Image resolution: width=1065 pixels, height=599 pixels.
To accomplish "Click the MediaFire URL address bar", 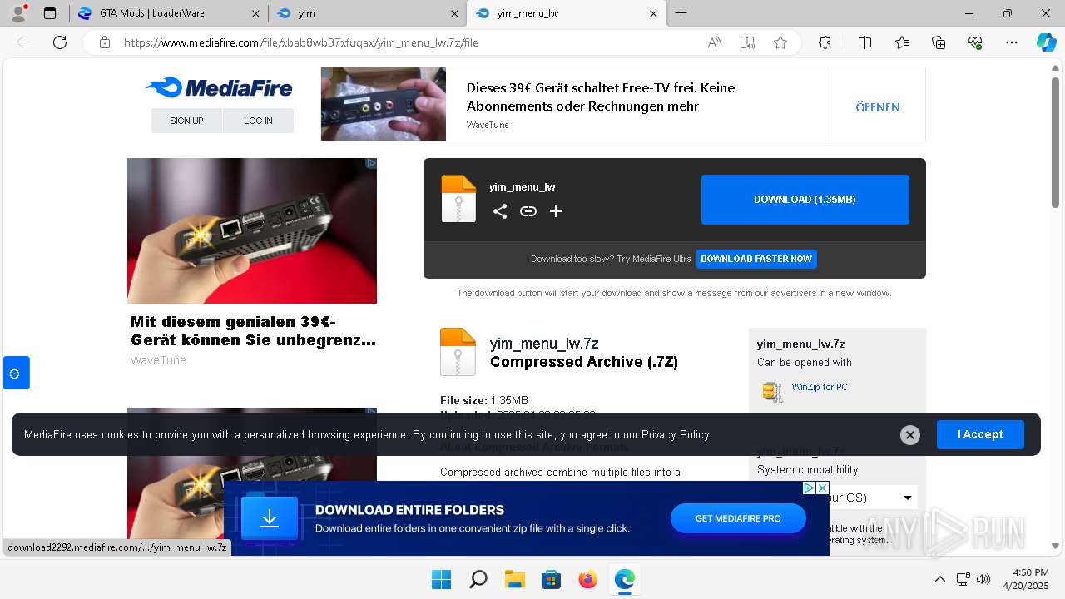I will click(408, 42).
